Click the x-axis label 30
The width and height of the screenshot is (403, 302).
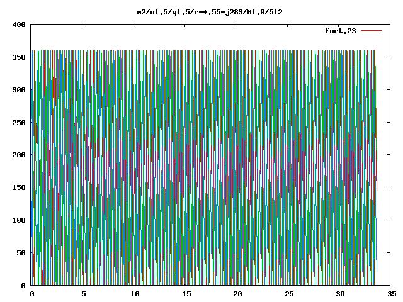point(341,294)
